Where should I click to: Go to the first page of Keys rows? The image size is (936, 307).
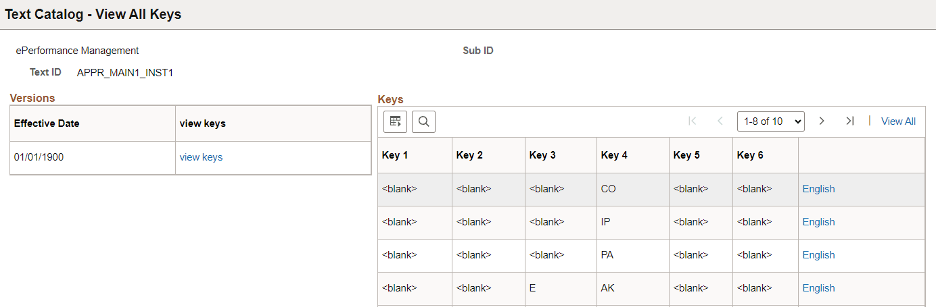[x=692, y=121]
